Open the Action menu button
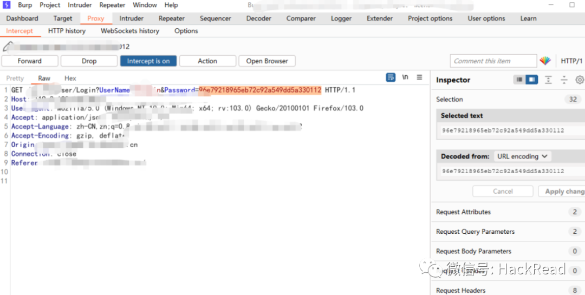Screen dimensions: 585x295 click(207, 61)
